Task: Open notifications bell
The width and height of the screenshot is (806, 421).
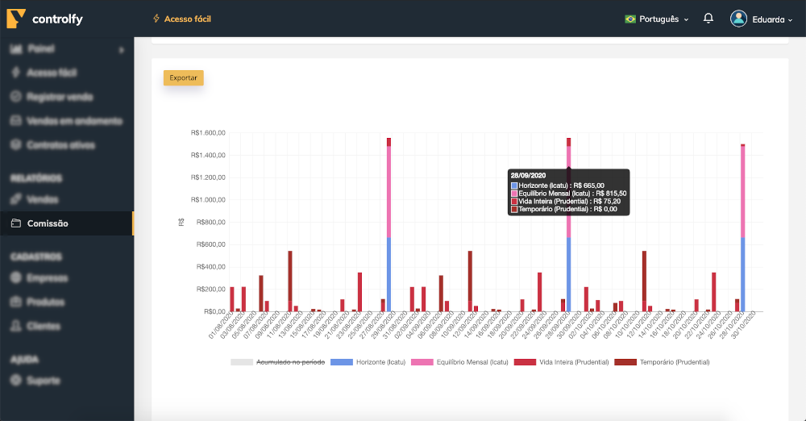Action: (708, 19)
